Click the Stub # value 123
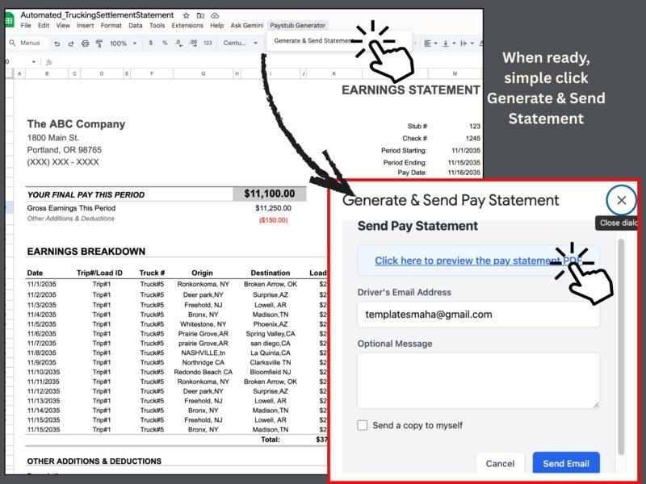646x484 pixels. [x=475, y=127]
